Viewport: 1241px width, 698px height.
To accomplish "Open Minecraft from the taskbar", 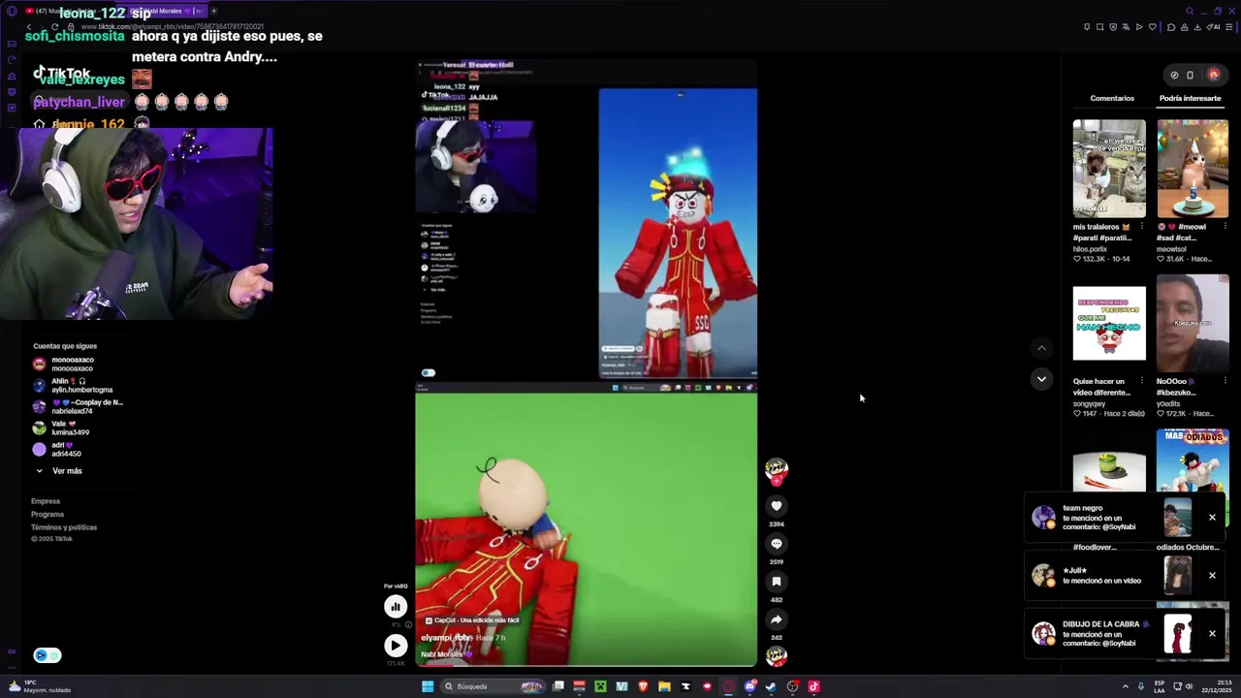I will point(600,686).
